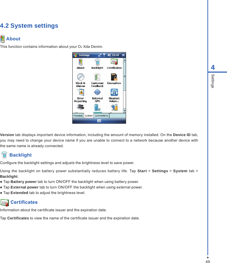Viewport: 227px width, 263px height.
Task: Click the Windows Start flag icon
Action: 75,55
